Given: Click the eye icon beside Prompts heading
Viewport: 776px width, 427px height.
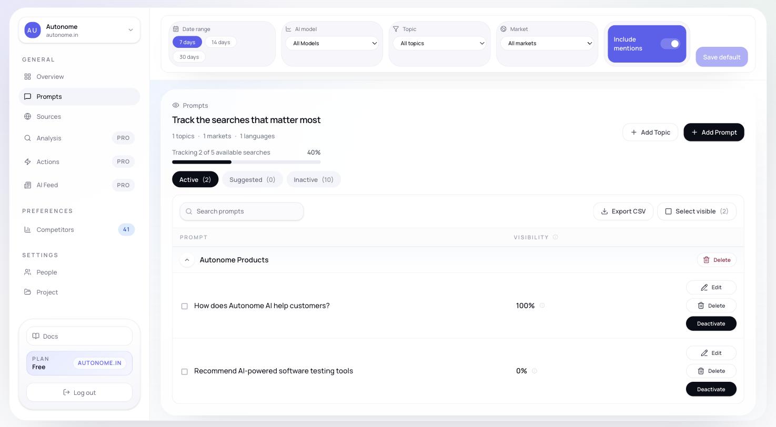Looking at the screenshot, I should (176, 105).
